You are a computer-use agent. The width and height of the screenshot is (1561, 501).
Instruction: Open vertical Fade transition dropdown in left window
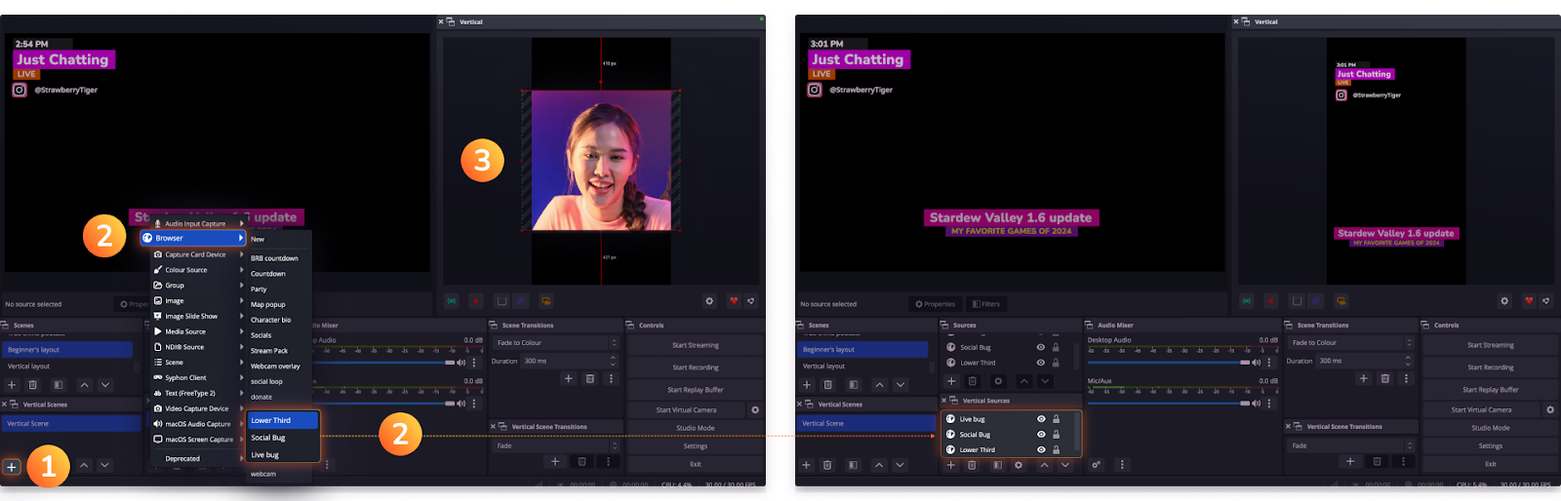coord(555,445)
